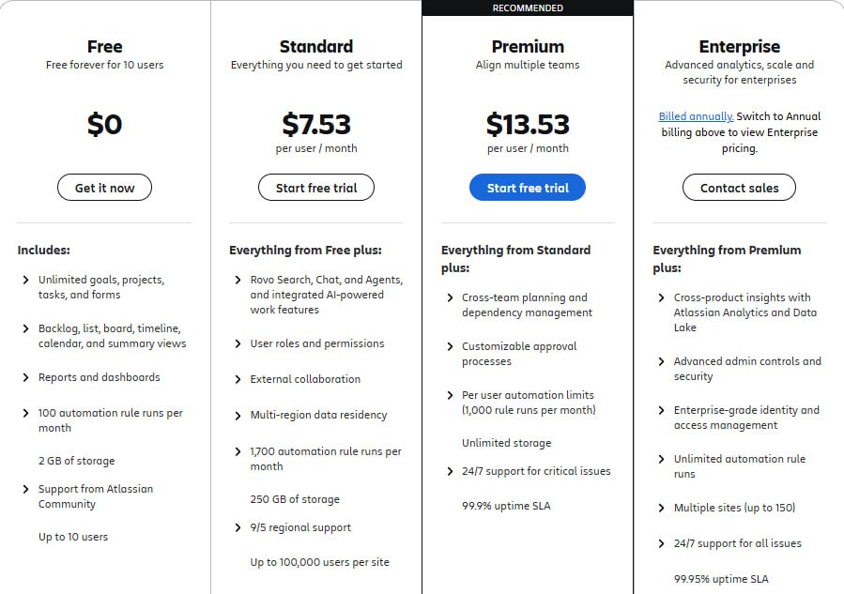Expand User roles and permissions chevron
The image size is (844, 594).
click(238, 343)
